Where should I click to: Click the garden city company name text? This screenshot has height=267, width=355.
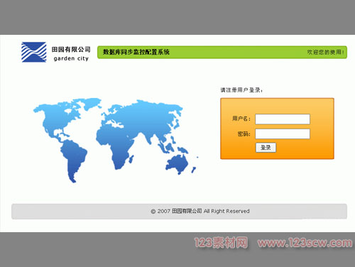tap(71, 58)
